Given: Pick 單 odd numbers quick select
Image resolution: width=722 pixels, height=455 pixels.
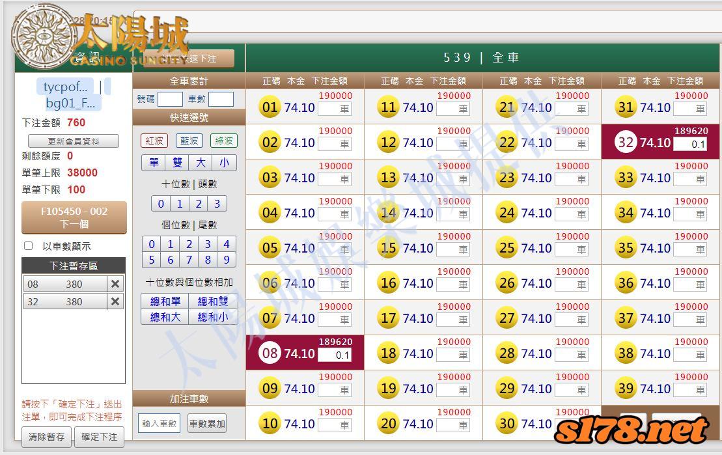Looking at the screenshot, I should [x=154, y=163].
